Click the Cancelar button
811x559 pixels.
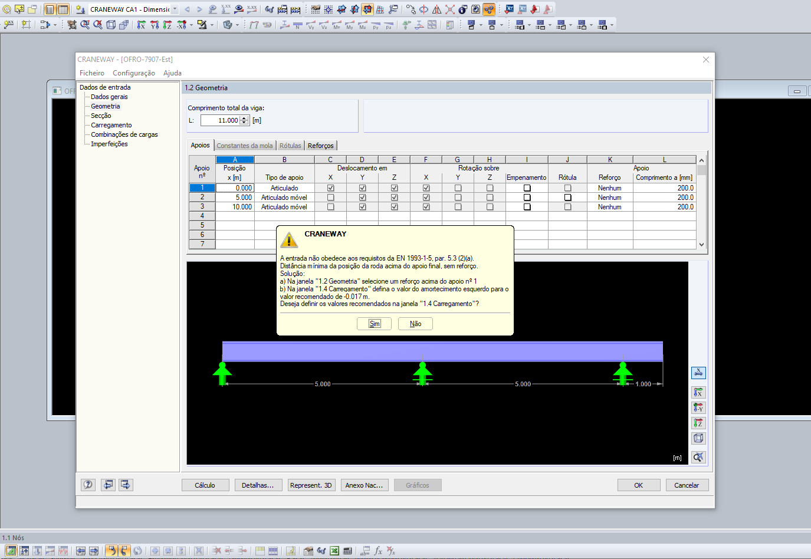click(687, 485)
